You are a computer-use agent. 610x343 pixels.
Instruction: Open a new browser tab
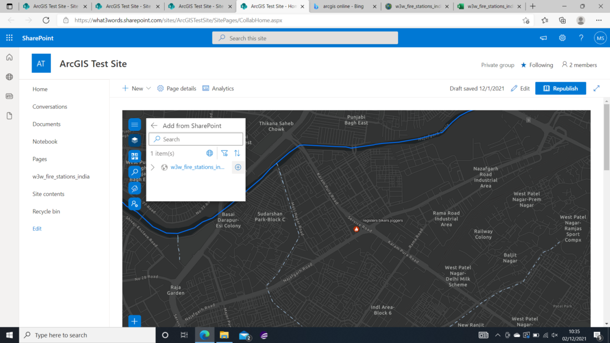click(x=532, y=6)
